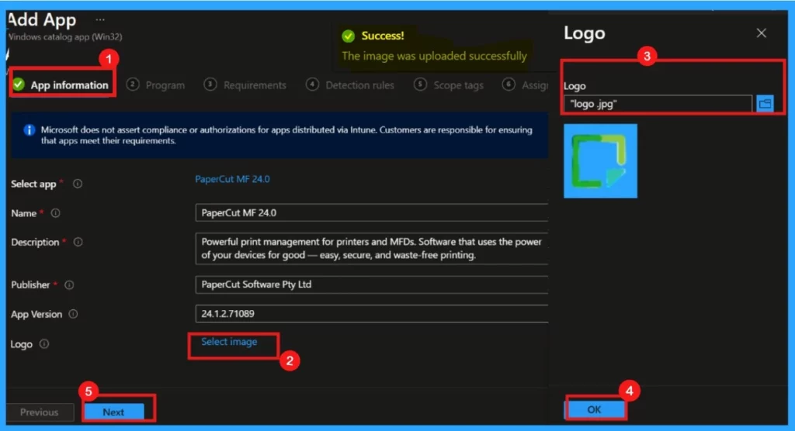Click the Next button

click(113, 412)
